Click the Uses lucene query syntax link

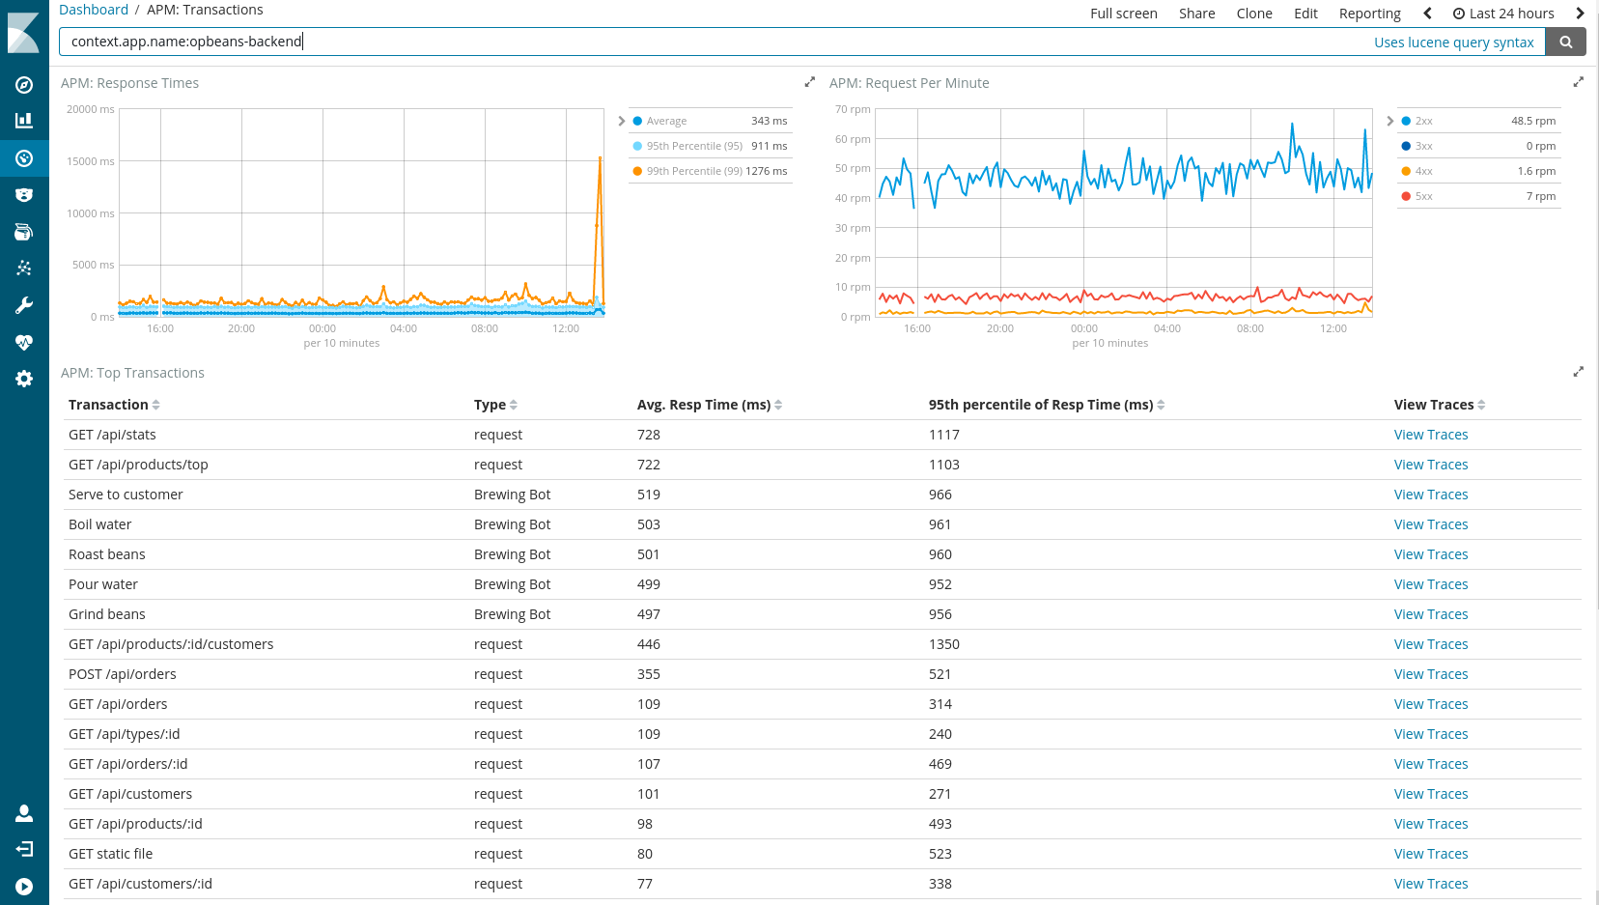1455,42
